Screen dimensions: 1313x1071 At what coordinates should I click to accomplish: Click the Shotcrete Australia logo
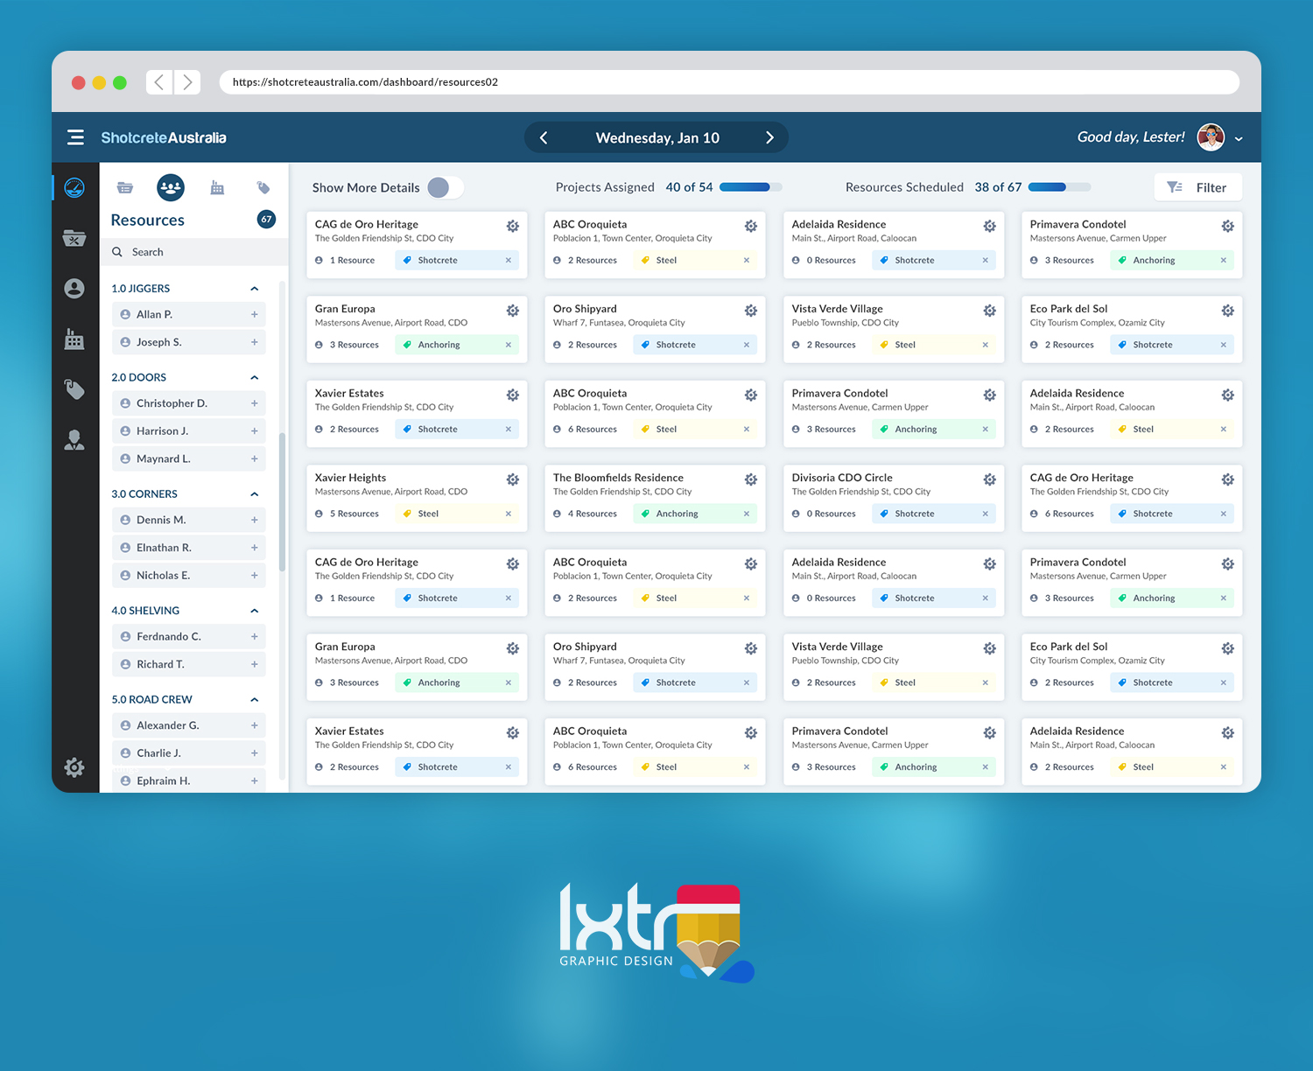[164, 138]
